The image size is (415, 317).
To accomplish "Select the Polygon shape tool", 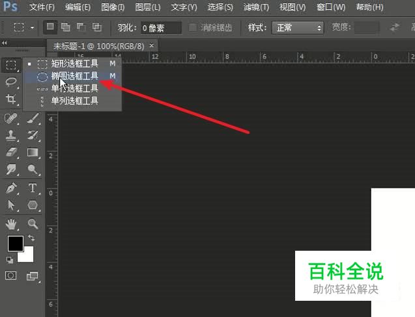I will (33, 205).
